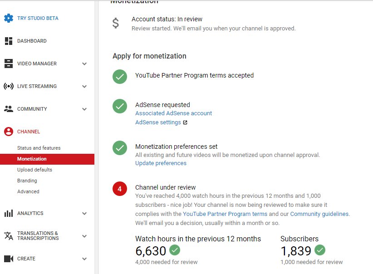The width and height of the screenshot is (373, 274).
Task: Click the Translations & Transcriptions icon
Action: point(9,236)
